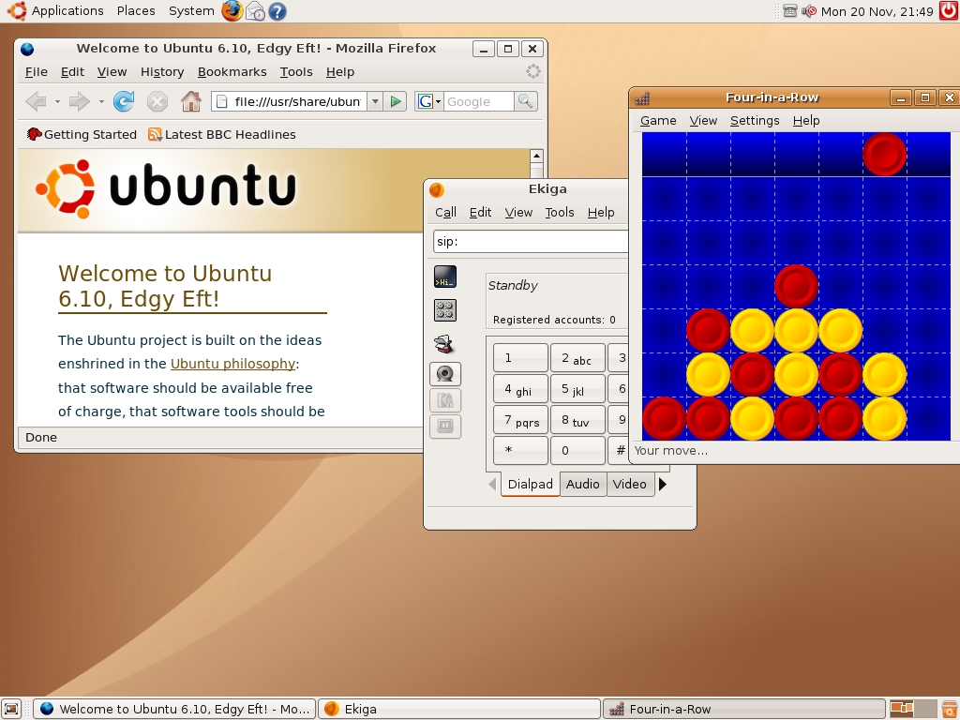Open Ekiga text chat window icon

444,277
